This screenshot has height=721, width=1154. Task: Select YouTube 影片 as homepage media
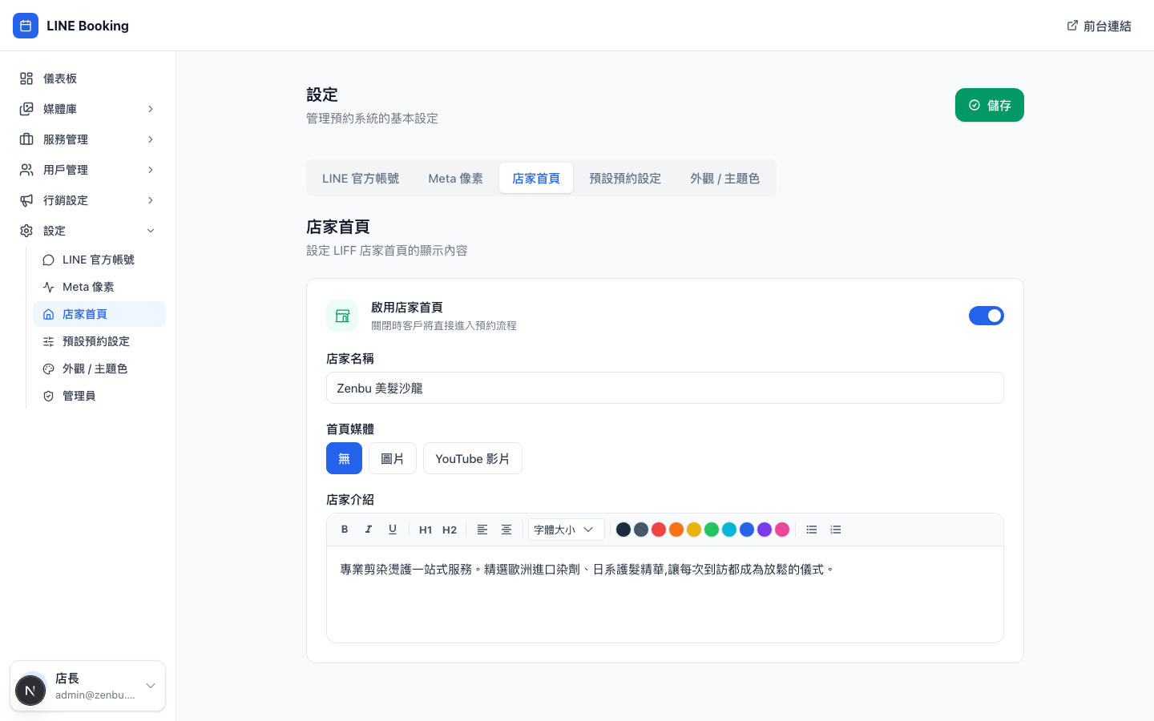(x=473, y=458)
